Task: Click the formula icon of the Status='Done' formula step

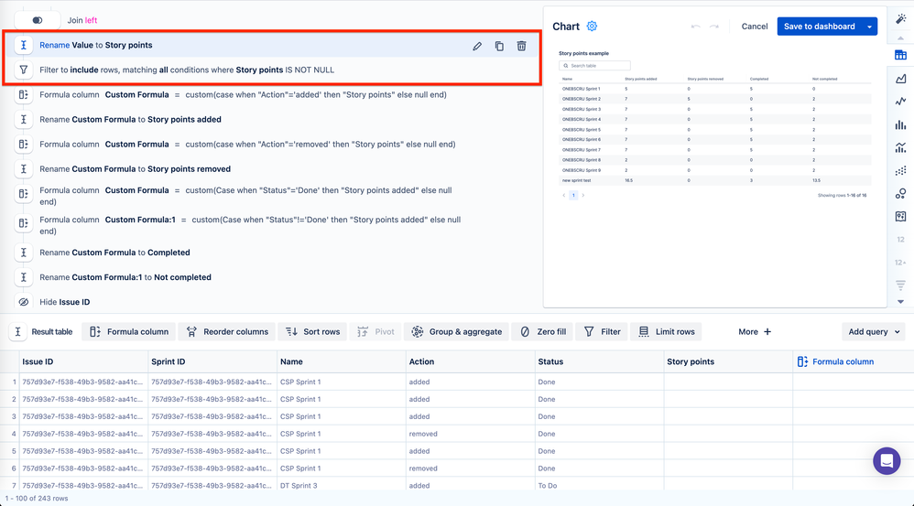Action: (x=23, y=194)
